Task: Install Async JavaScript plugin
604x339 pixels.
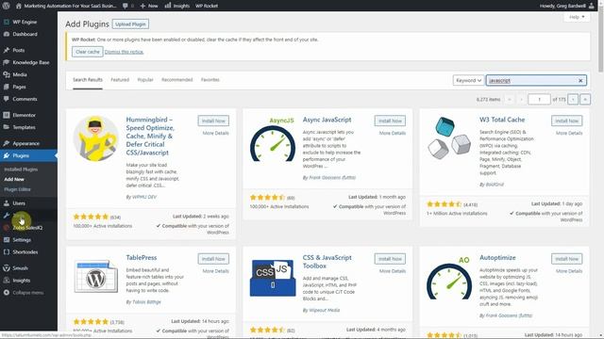Action: [390, 121]
